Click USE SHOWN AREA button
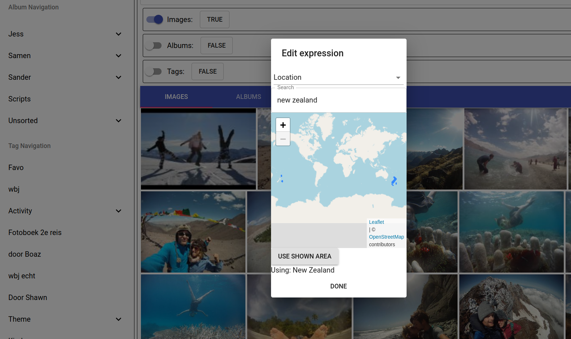Screen dimensions: 571x339 (x=305, y=256)
